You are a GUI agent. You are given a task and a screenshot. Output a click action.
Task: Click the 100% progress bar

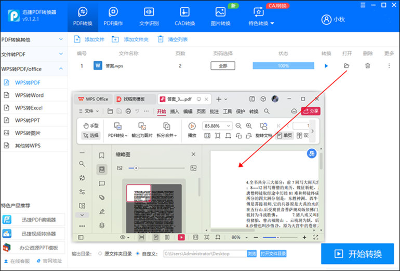[x=283, y=66]
